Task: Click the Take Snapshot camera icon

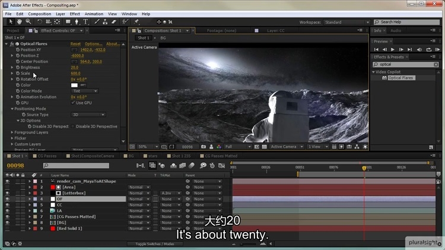Action: [204, 147]
